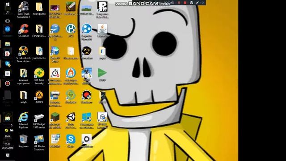The width and height of the screenshot is (286, 161).
Task: Open the ПРОФЕСС... folder
Action: (x=39, y=31)
